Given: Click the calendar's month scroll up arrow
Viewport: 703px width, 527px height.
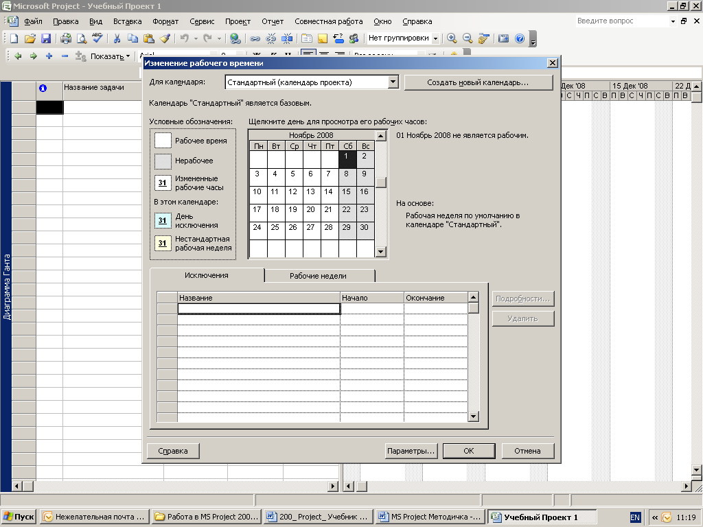Looking at the screenshot, I should 380,135.
